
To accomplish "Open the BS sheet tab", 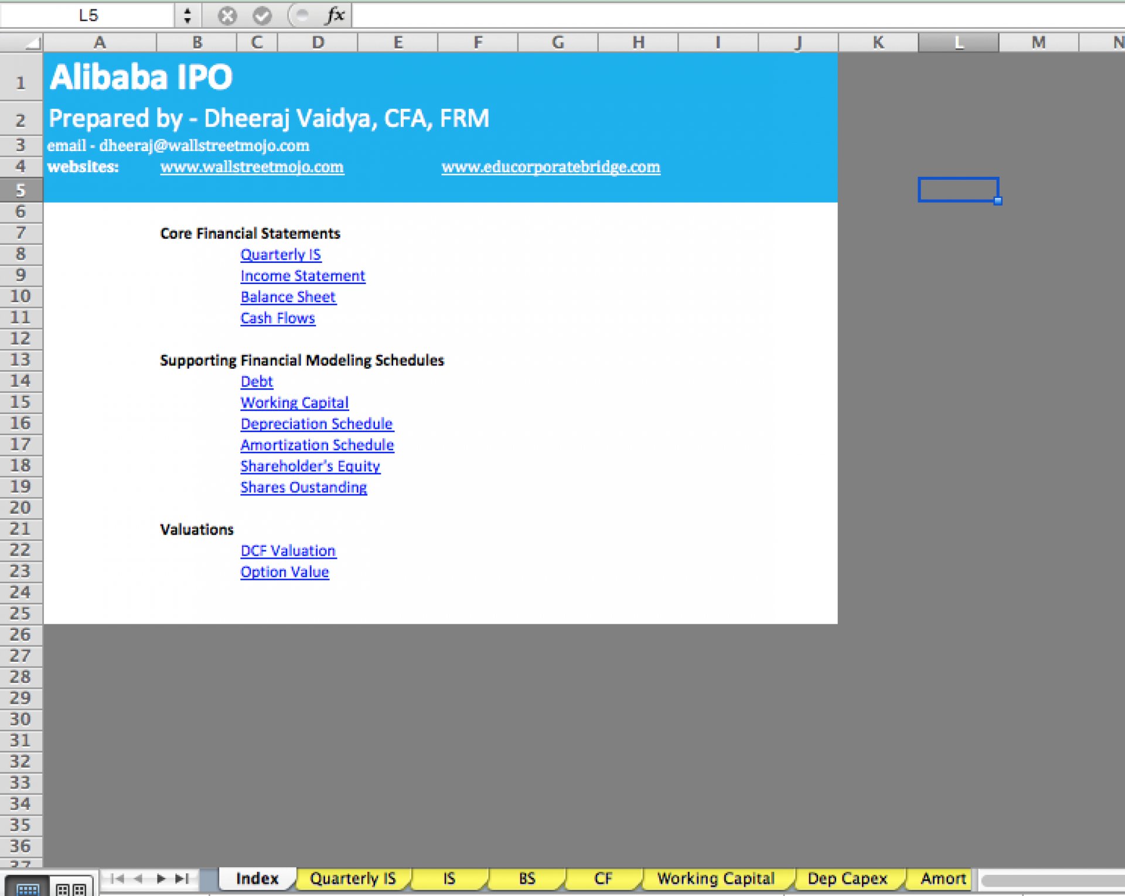I will pos(527,878).
